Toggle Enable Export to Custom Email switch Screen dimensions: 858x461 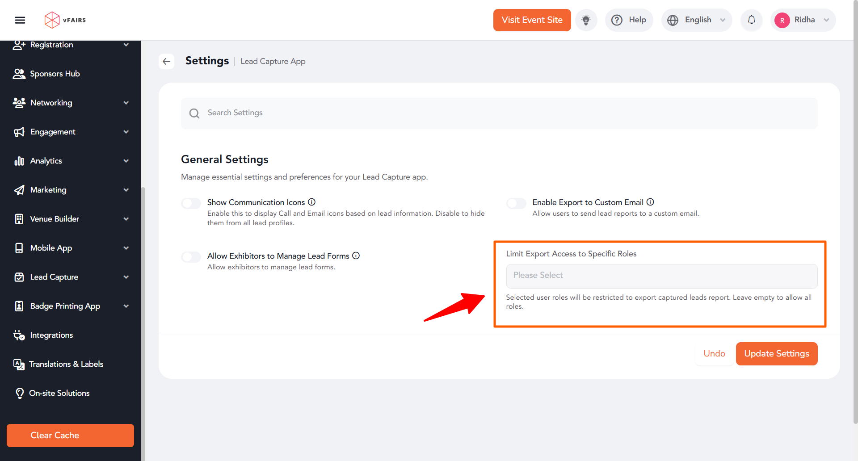[x=516, y=204]
